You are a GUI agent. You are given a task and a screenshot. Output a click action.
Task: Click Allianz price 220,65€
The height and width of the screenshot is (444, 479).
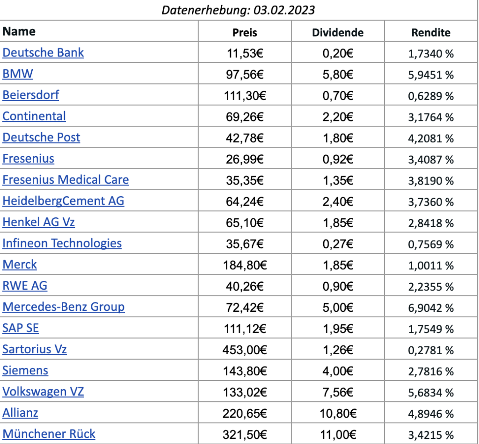tap(245, 414)
